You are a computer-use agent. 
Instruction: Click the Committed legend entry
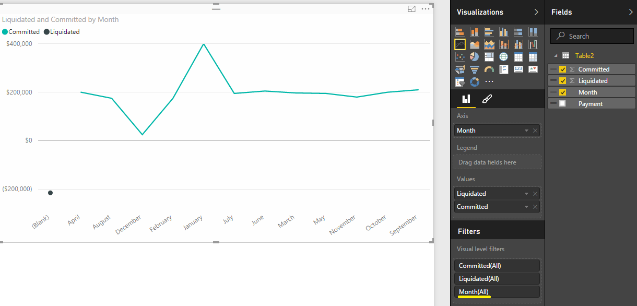coord(21,32)
